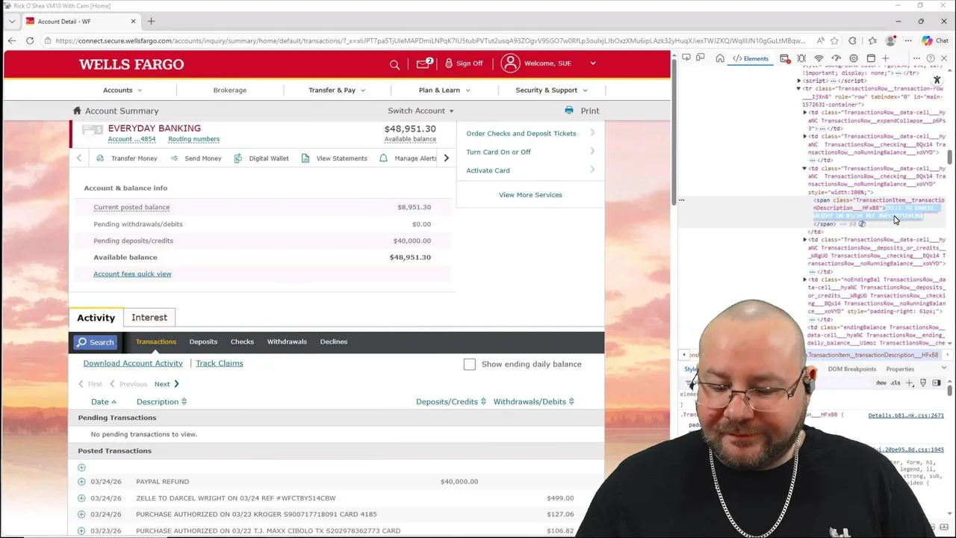Expand the Switch Account dropdown
The width and height of the screenshot is (956, 538).
coord(420,111)
